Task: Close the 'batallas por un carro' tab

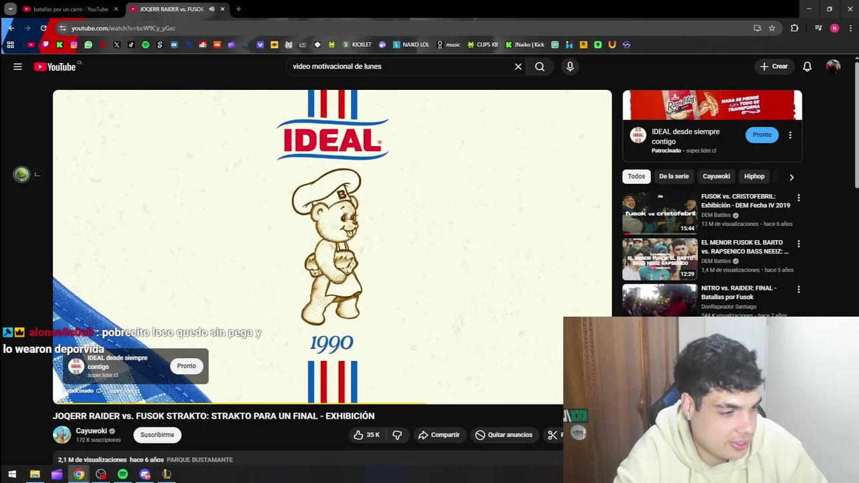Action: click(x=116, y=9)
